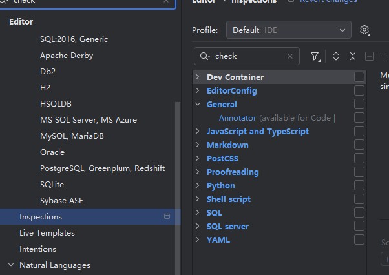Check the YAML inspections checkbox
This screenshot has height=275, width=389.
click(x=359, y=240)
